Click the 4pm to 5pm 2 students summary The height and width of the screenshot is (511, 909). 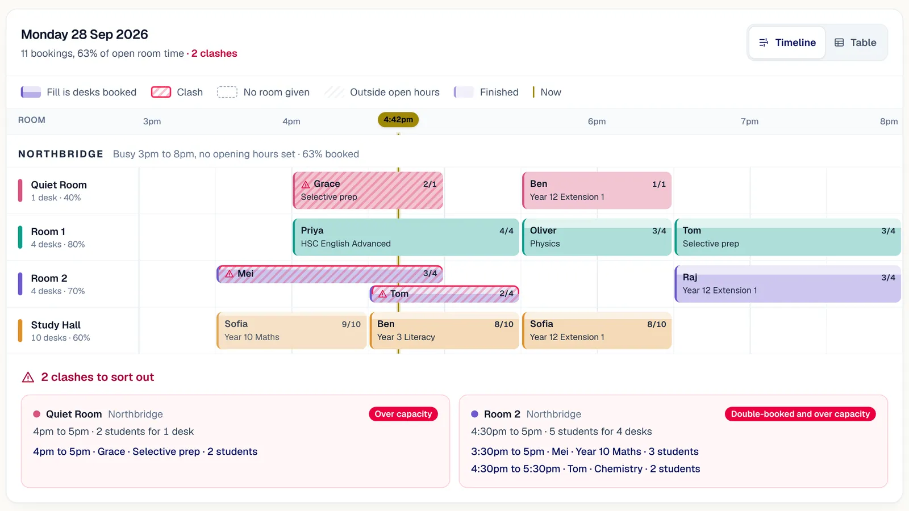[x=114, y=432]
